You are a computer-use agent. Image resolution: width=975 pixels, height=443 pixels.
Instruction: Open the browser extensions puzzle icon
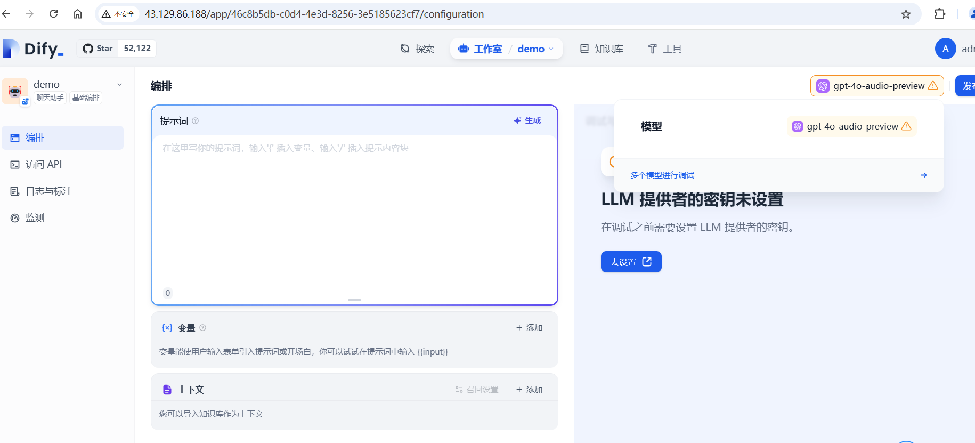tap(940, 14)
